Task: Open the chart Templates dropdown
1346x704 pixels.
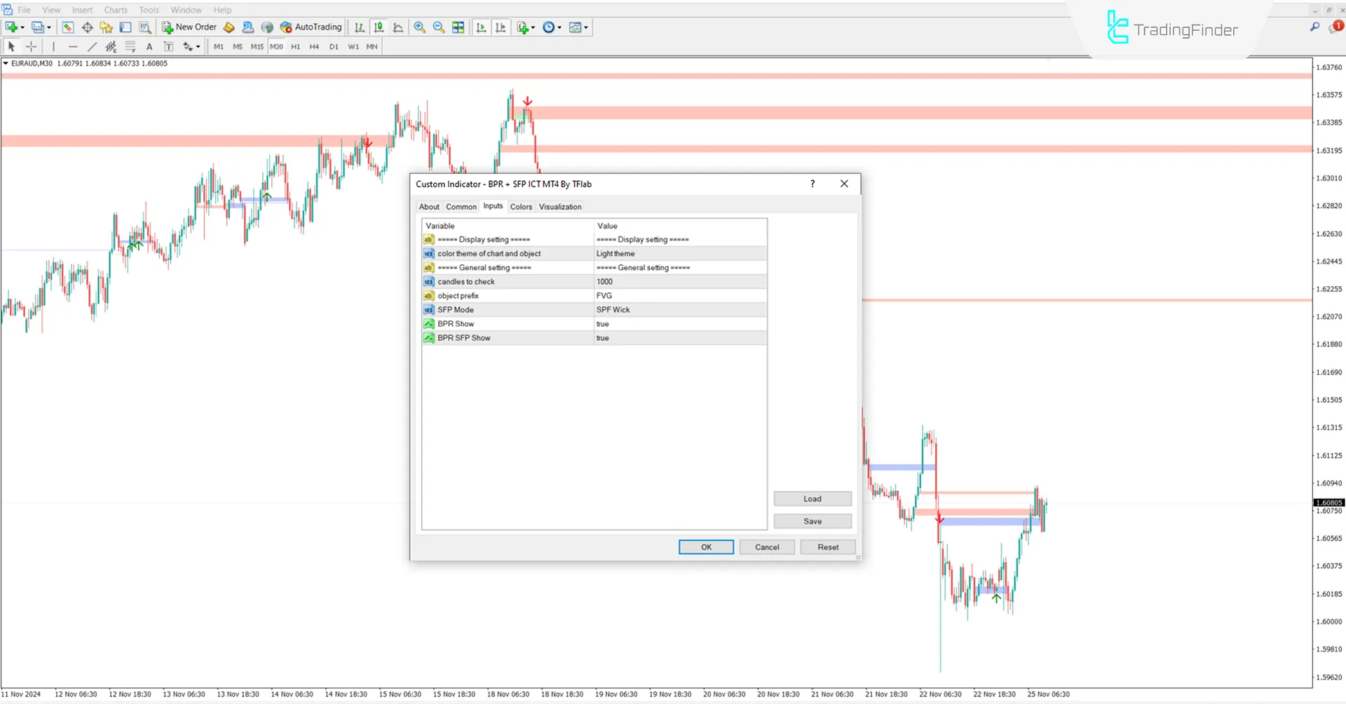Action: (587, 27)
